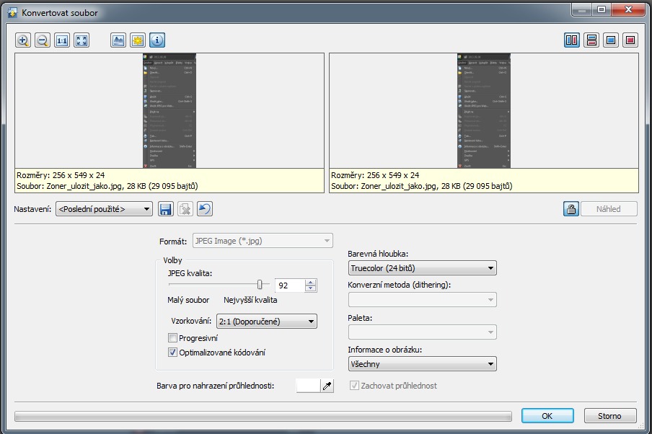Uncheck Optimalizované kódování
652x434 pixels.
172,353
